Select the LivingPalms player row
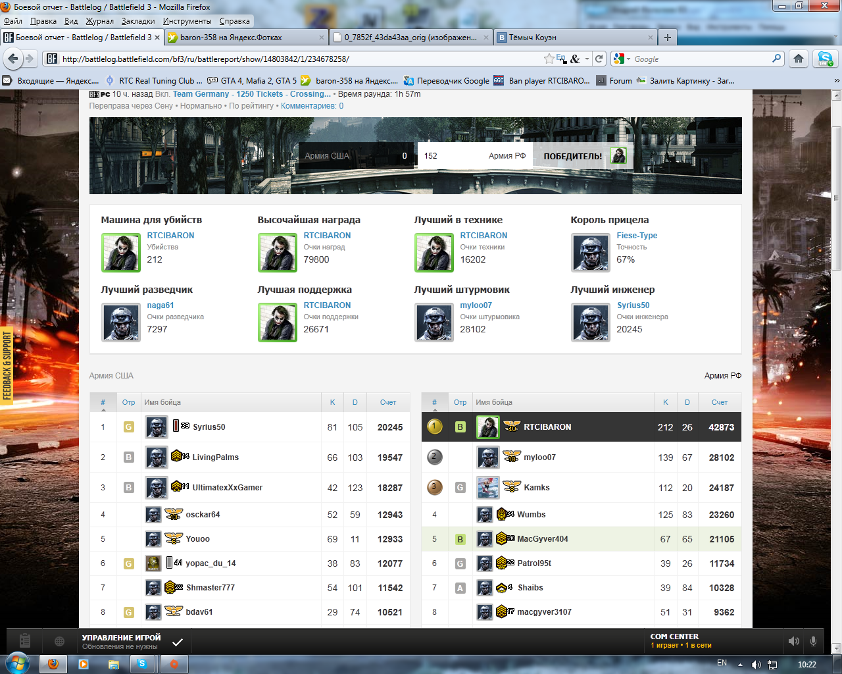The height and width of the screenshot is (674, 842). coord(250,457)
